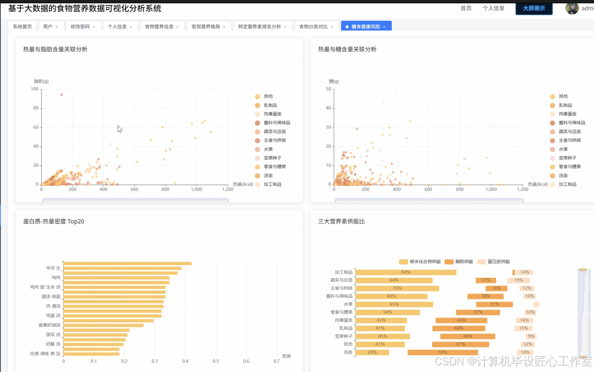Close the 宏观营养格局 tab
Screen dimensions: 594x372
tap(224, 27)
